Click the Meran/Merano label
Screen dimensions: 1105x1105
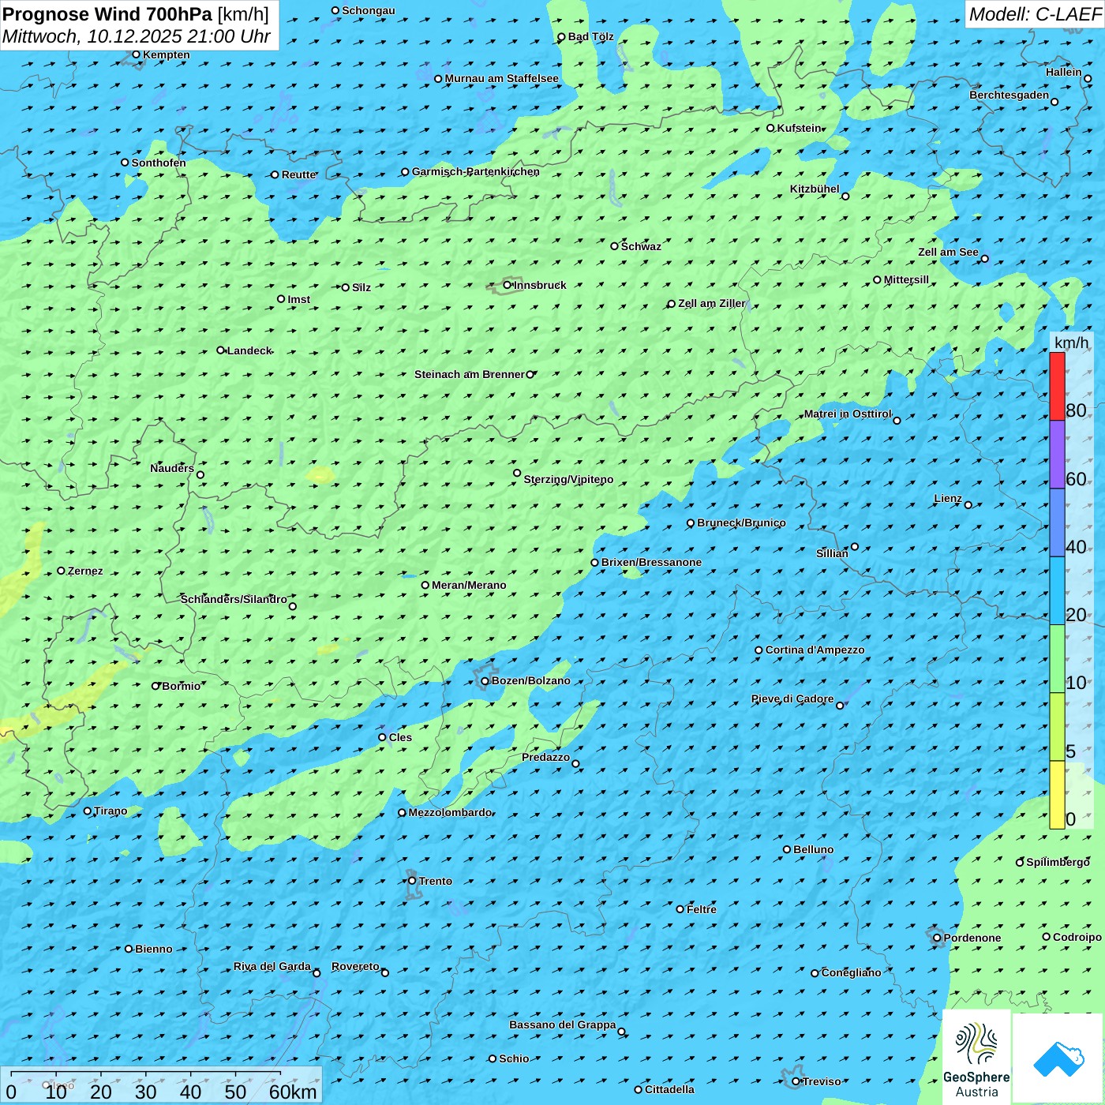[469, 585]
